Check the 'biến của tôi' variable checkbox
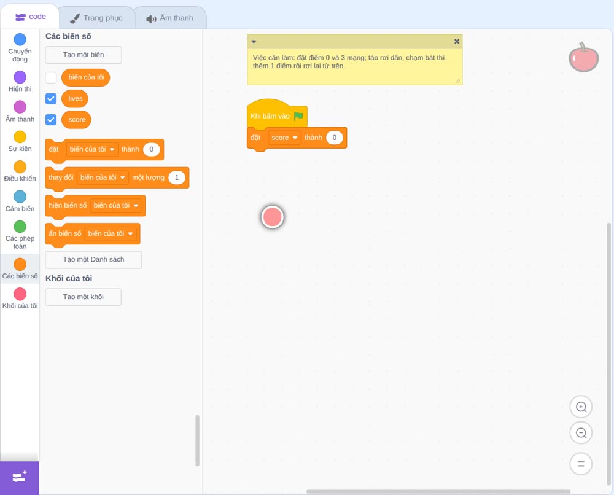The height and width of the screenshot is (495, 614). (x=51, y=77)
